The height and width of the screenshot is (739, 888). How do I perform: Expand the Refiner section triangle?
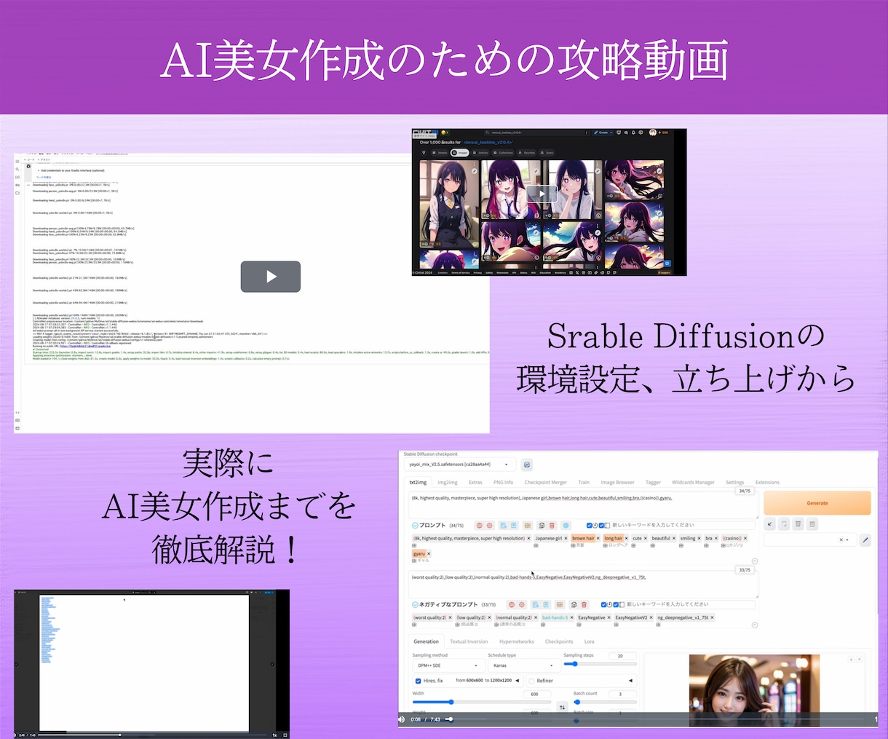tap(630, 681)
